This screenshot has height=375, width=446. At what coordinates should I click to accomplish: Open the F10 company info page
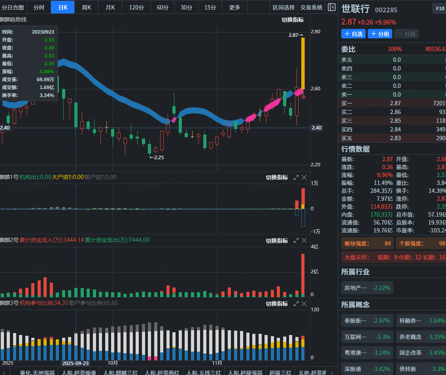(440, 8)
